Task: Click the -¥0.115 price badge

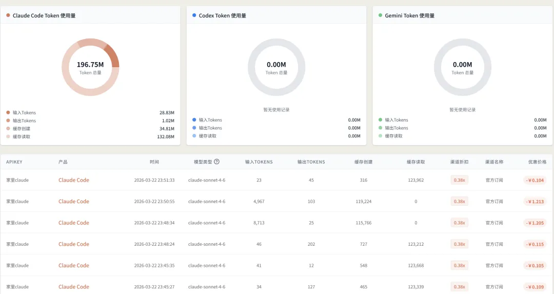Action: click(x=535, y=244)
